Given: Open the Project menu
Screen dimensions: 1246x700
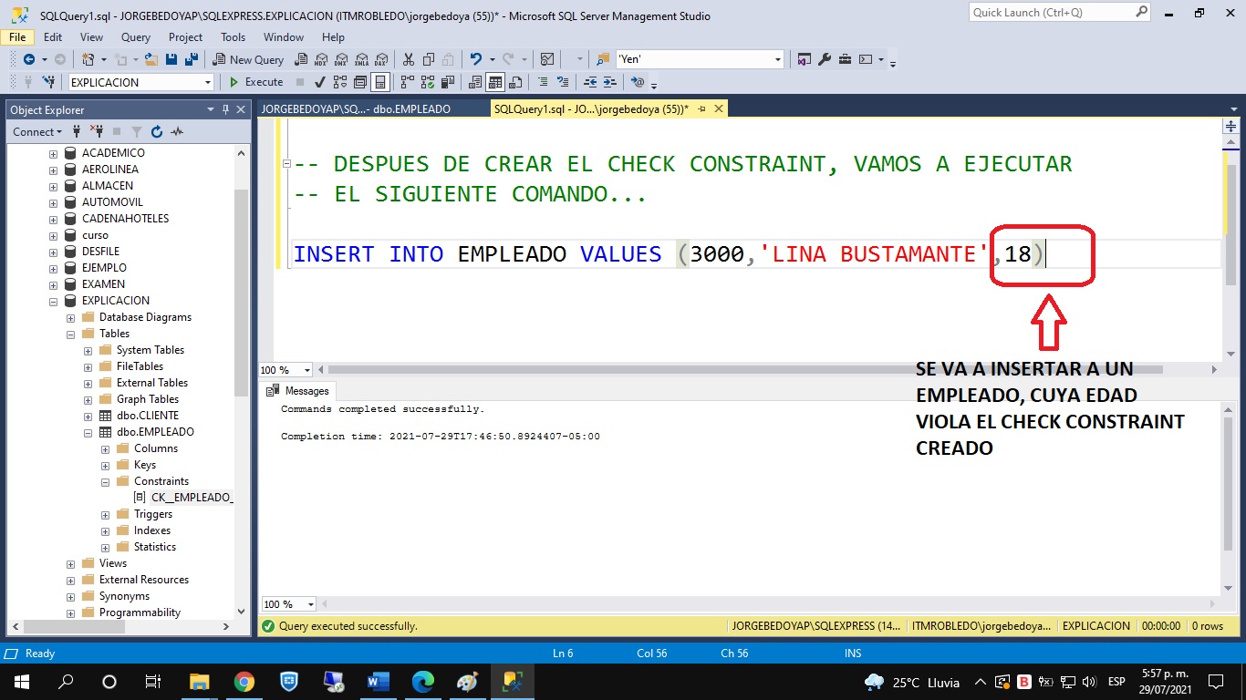Looking at the screenshot, I should pos(185,37).
